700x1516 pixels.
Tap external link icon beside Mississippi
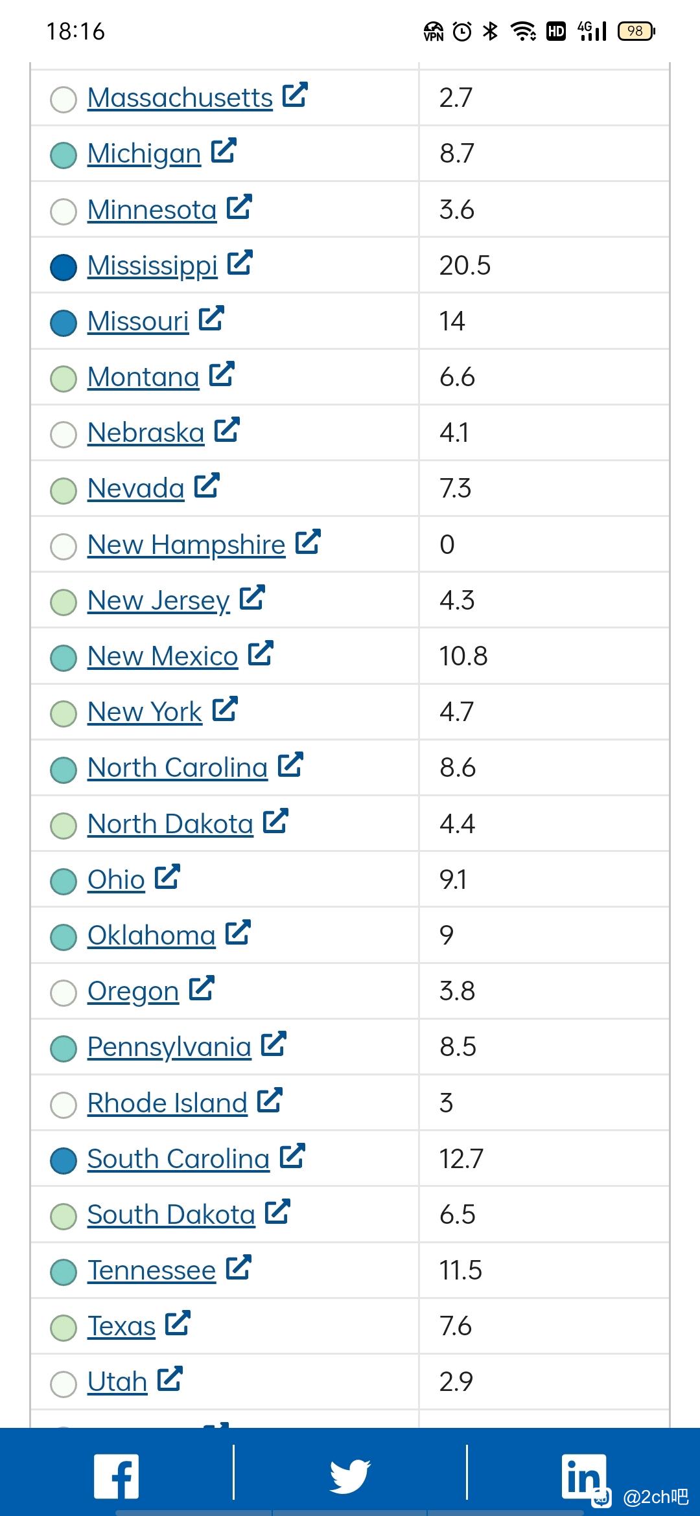click(240, 262)
